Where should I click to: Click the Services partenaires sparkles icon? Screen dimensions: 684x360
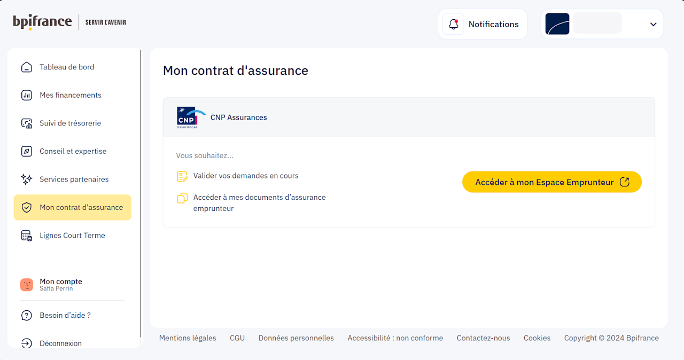click(x=26, y=179)
